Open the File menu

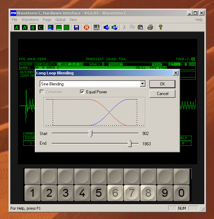tap(14, 20)
